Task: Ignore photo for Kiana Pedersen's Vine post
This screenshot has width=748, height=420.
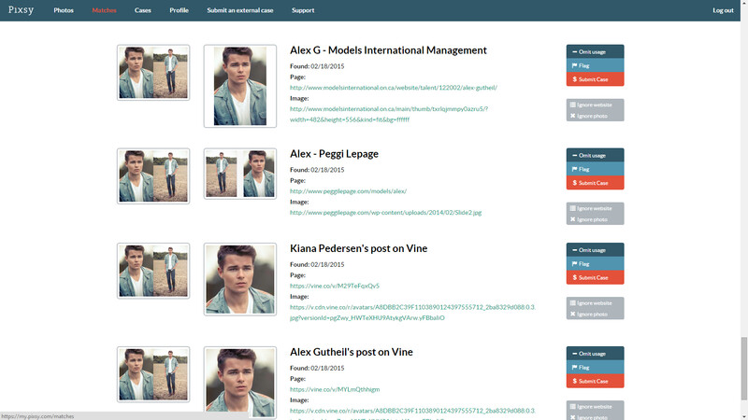Action: click(595, 315)
